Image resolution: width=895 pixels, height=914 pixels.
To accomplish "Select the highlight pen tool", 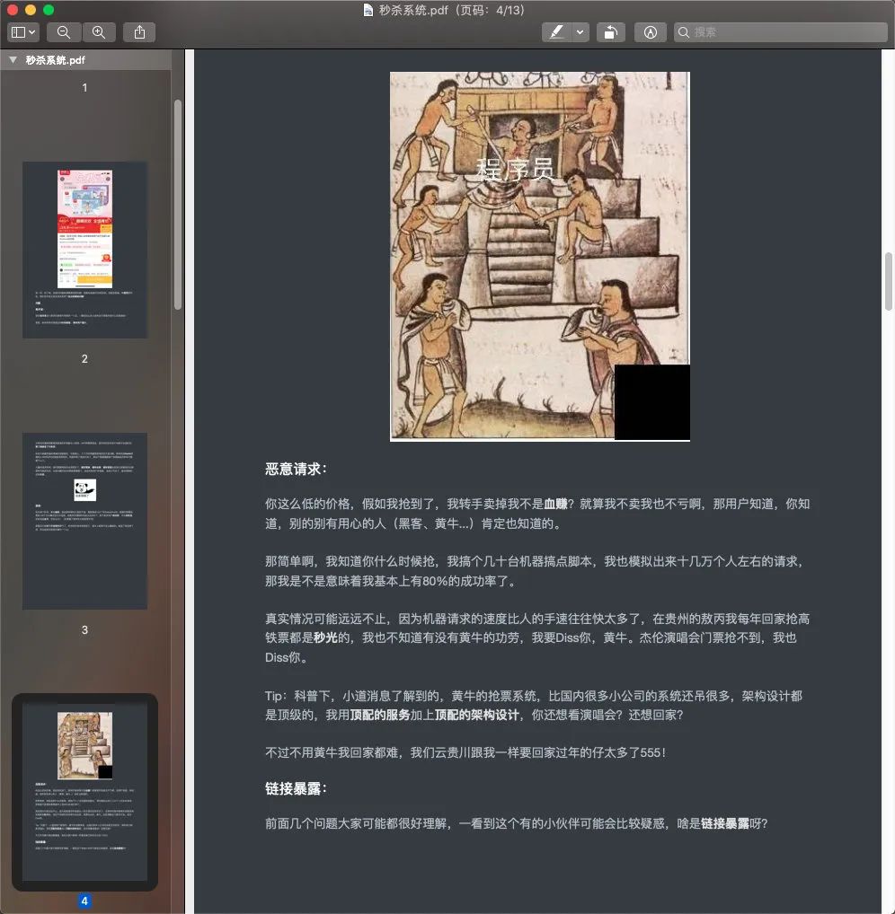I will click(x=556, y=32).
